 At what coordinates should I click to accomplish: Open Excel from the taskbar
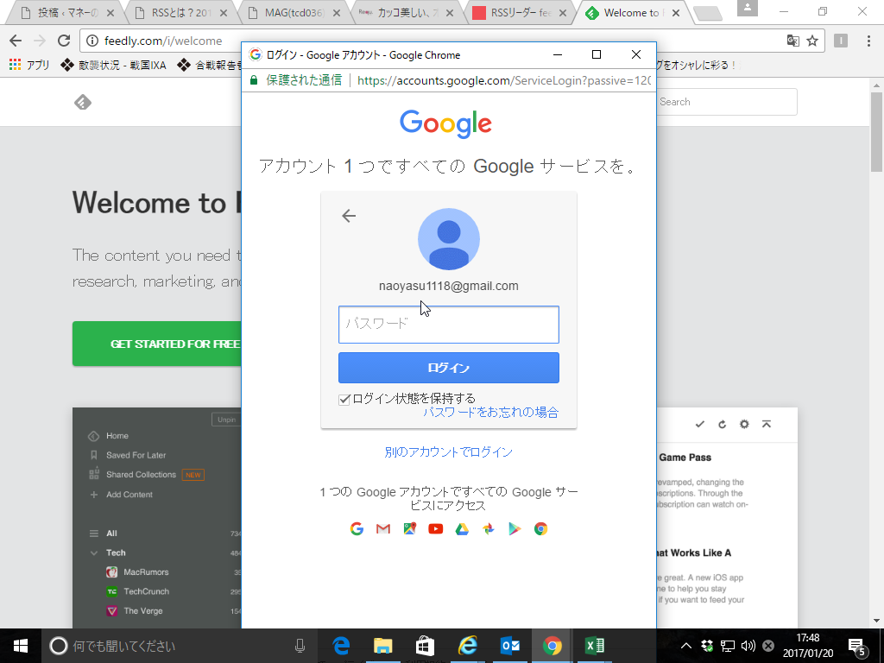pyautogui.click(x=594, y=646)
